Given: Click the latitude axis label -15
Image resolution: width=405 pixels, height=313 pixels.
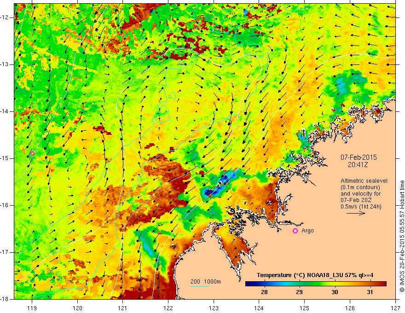Looking at the screenshot, I should (x=5, y=158).
